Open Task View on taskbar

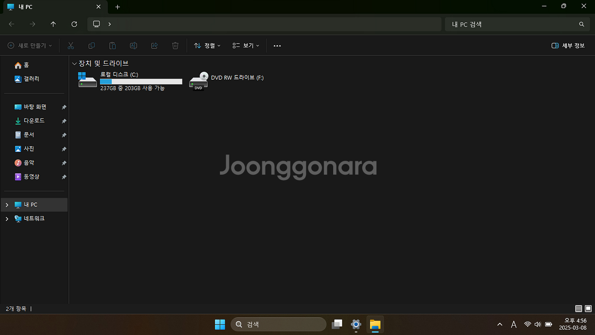337,324
